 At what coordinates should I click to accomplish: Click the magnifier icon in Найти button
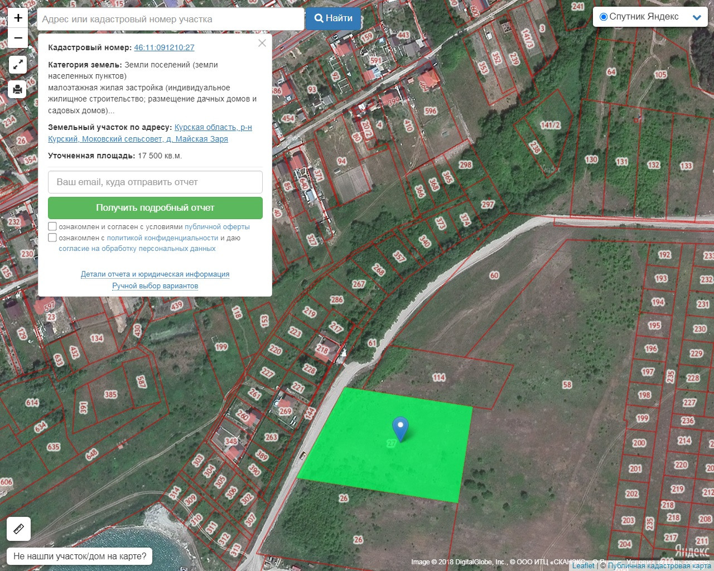[x=319, y=18]
